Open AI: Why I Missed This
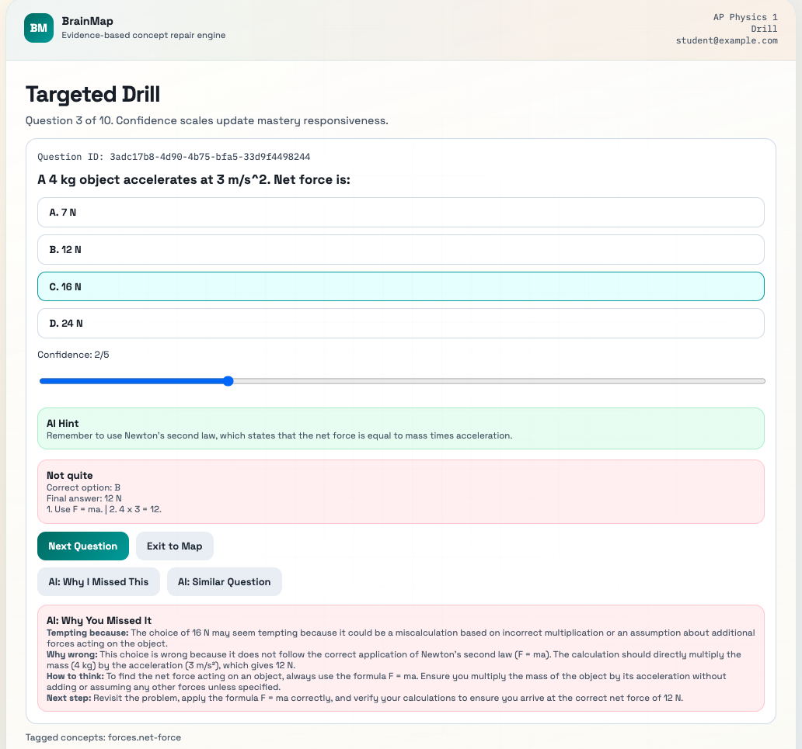This screenshot has height=749, width=802. (98, 581)
